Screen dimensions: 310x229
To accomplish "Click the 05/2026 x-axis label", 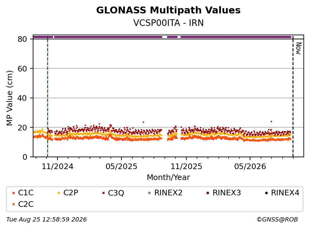I will (250, 167).
